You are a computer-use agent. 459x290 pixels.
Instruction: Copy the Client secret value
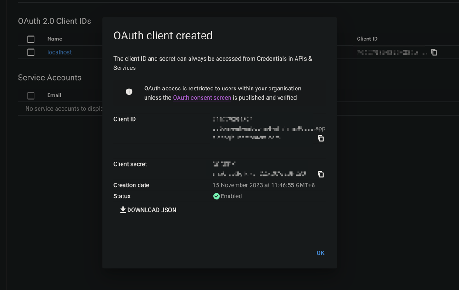click(321, 174)
